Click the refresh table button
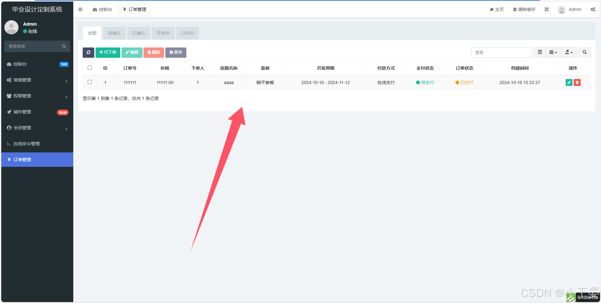The image size is (601, 303). pos(88,52)
